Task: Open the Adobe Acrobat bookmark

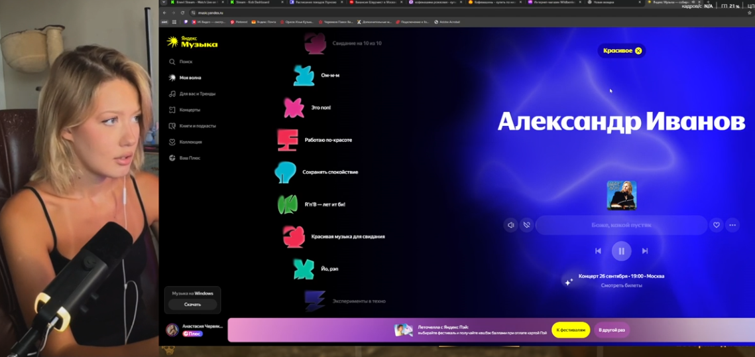Action: [x=447, y=22]
